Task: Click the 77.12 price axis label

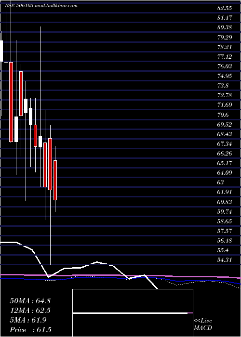Action: [x=225, y=57]
